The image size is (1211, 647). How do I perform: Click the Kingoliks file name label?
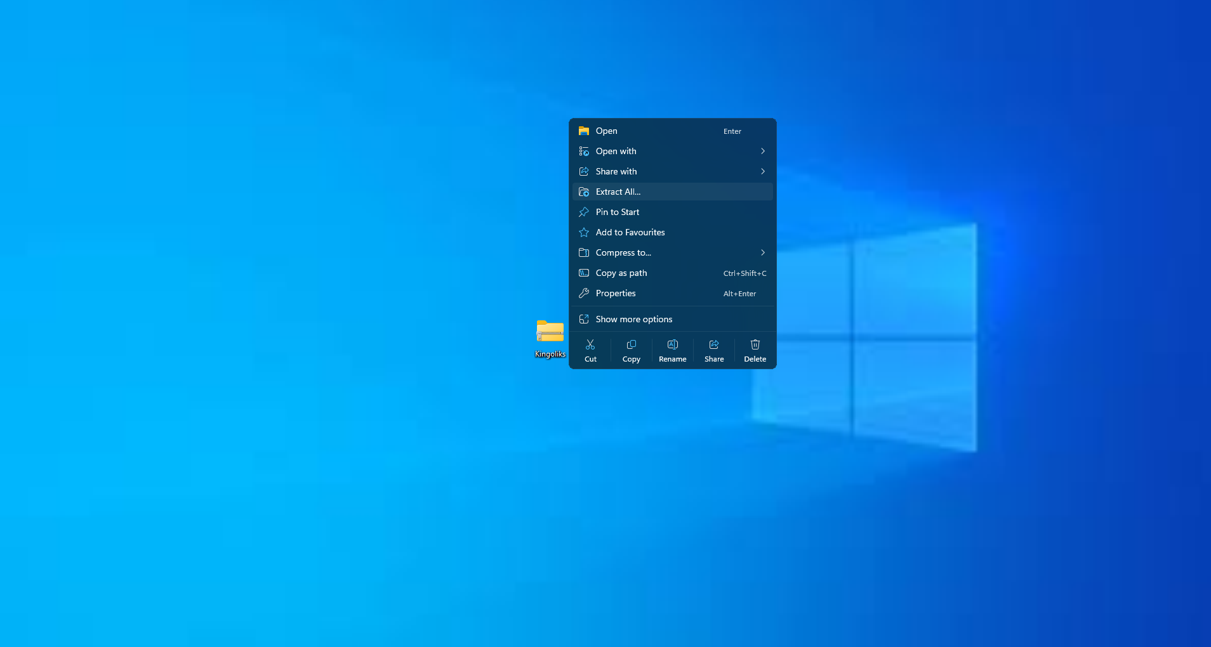pos(550,354)
